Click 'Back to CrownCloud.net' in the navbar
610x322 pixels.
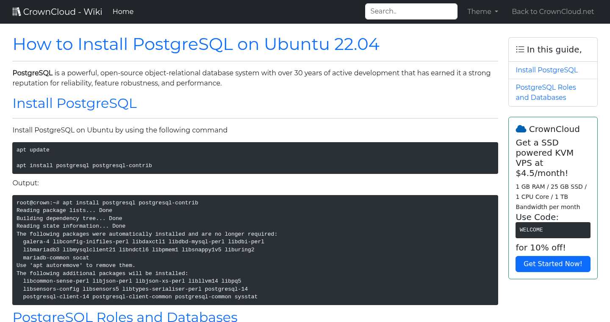[553, 11]
